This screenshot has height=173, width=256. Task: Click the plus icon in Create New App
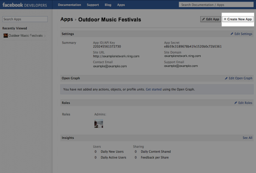click(x=225, y=19)
